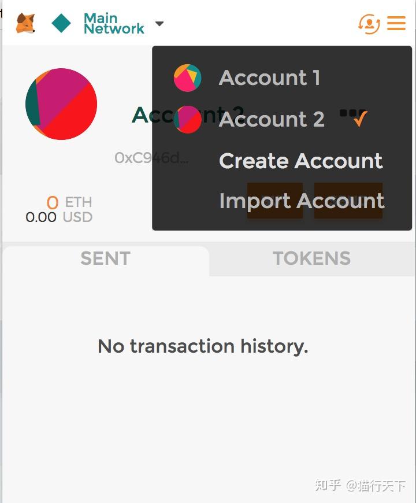Image resolution: width=416 pixels, height=503 pixels.
Task: Click the teal diamond network icon
Action: tap(61, 23)
